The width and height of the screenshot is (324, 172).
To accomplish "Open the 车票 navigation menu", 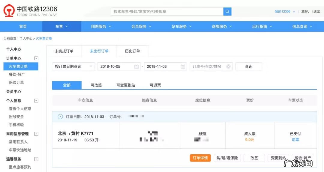I will tap(61, 26).
